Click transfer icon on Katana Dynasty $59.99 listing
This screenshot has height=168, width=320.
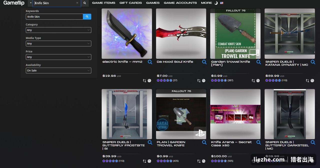click(x=307, y=80)
